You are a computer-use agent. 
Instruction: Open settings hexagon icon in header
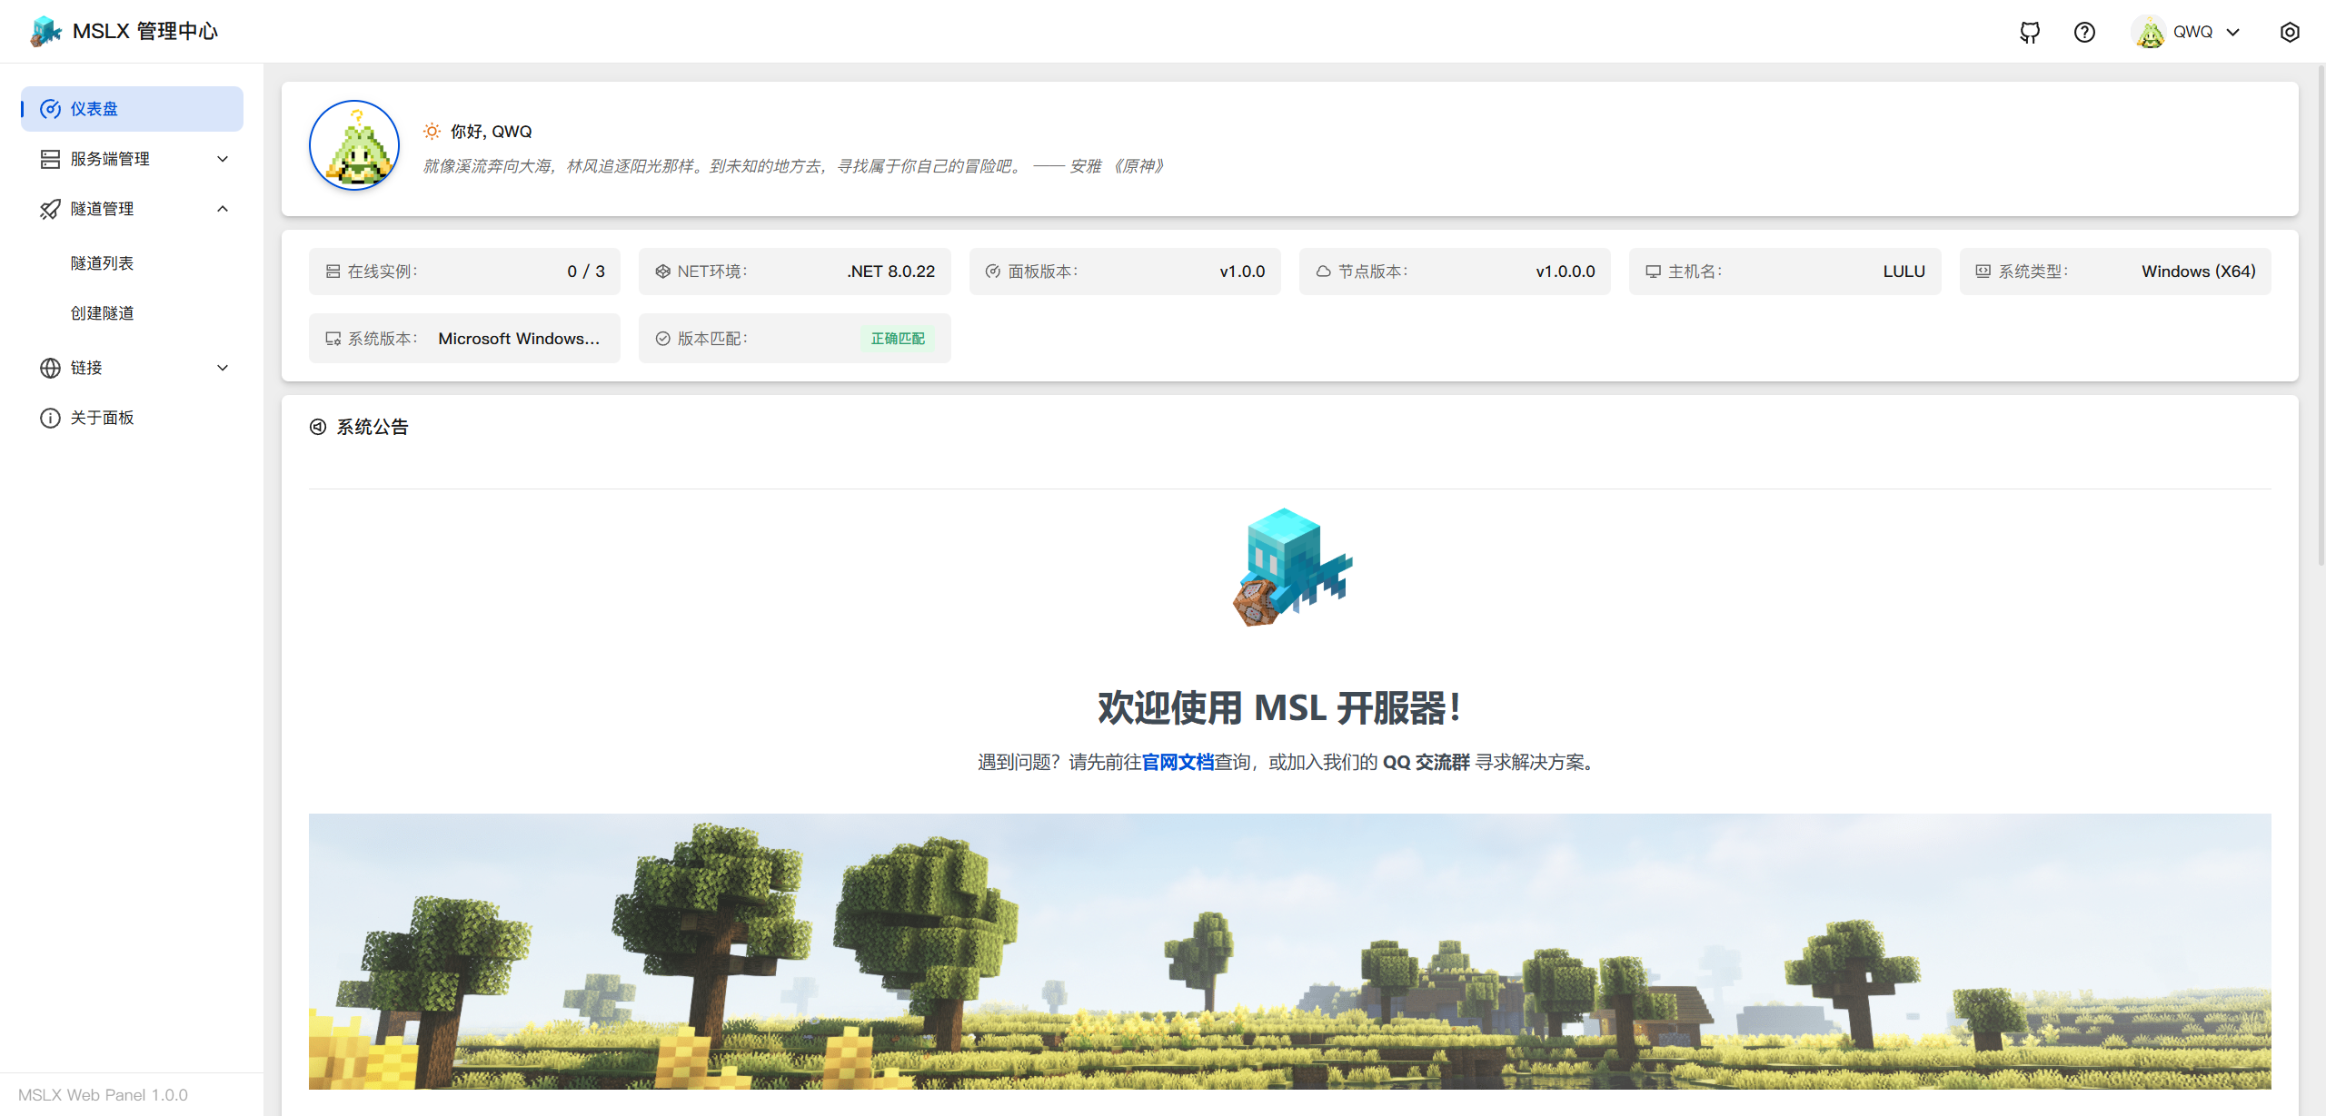coord(2290,32)
